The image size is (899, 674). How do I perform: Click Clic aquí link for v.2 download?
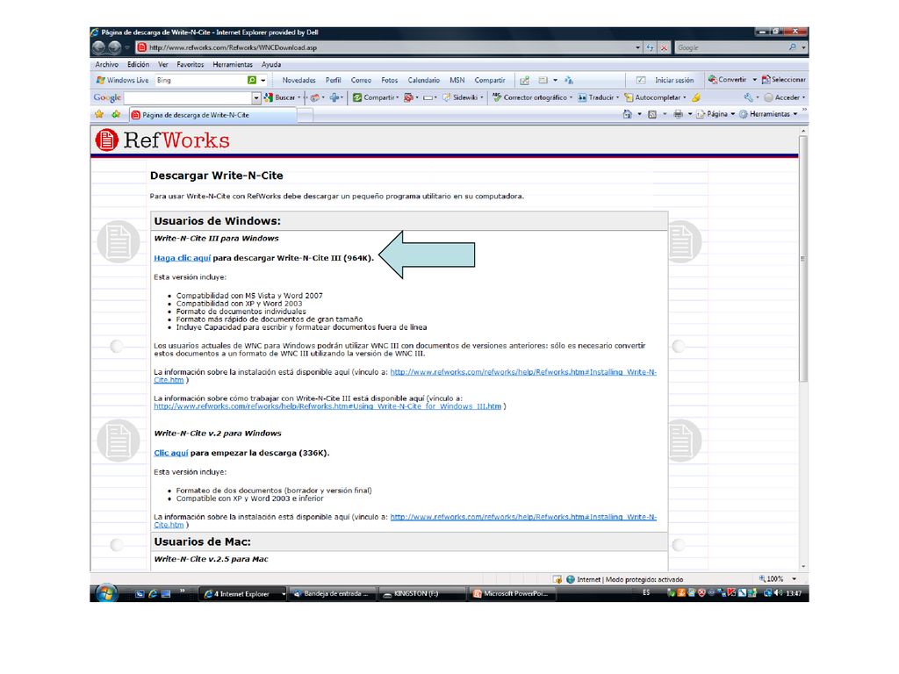(x=171, y=453)
